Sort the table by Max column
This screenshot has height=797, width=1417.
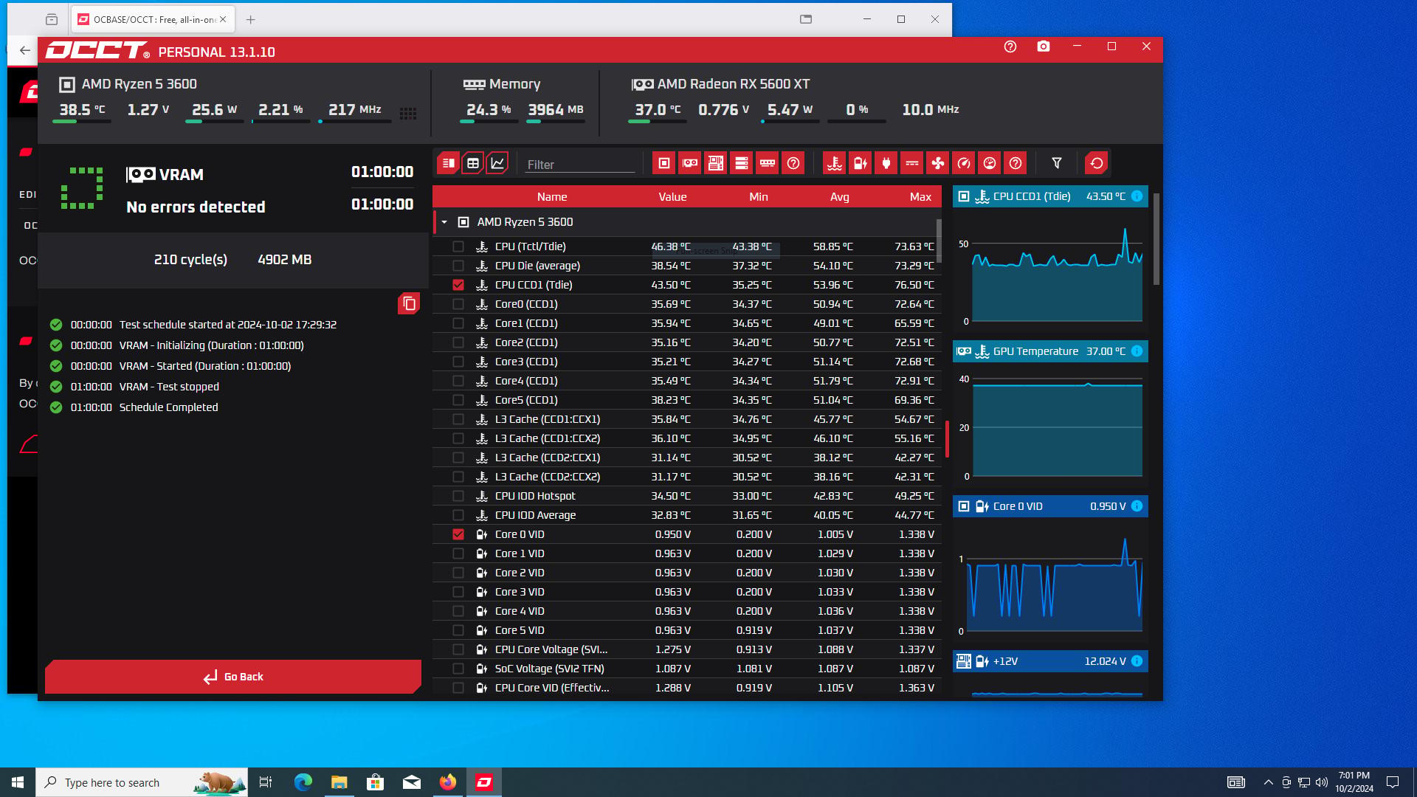[920, 197]
